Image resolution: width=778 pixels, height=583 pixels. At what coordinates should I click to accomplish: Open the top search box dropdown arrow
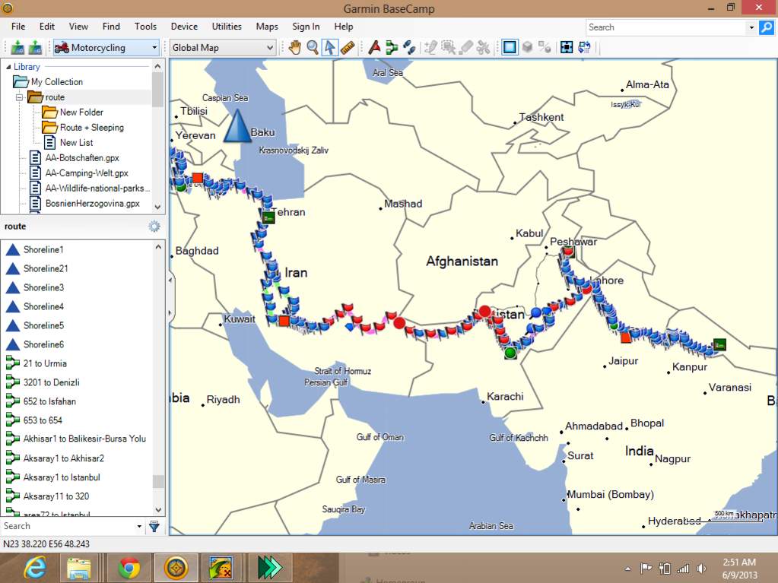[x=751, y=28]
